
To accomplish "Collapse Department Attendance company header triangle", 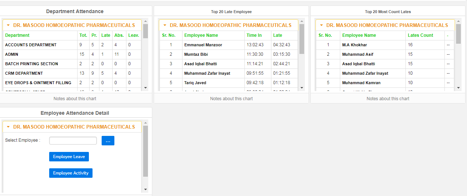I will 8,26.
